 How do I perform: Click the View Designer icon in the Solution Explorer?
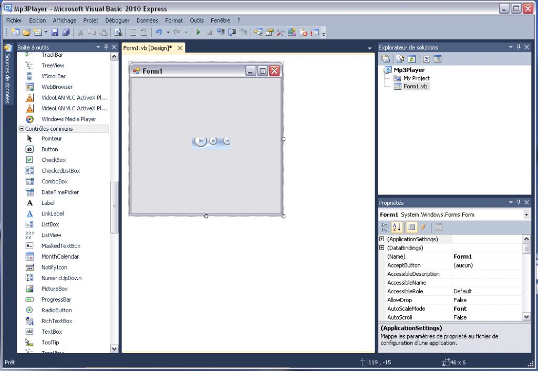438,59
